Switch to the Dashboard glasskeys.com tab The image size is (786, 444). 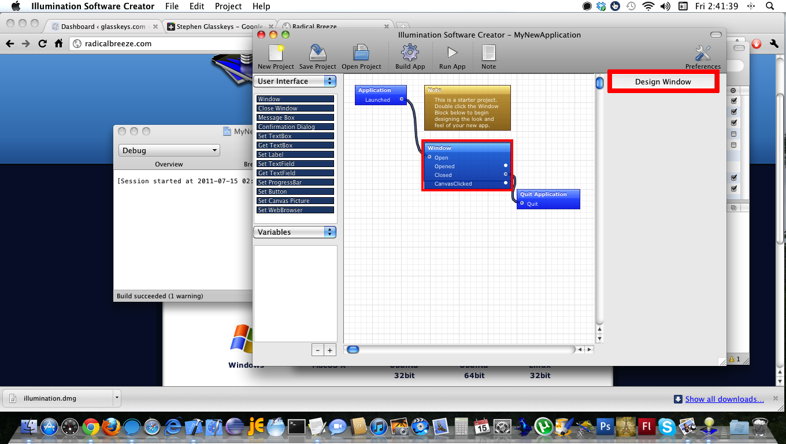[x=103, y=27]
